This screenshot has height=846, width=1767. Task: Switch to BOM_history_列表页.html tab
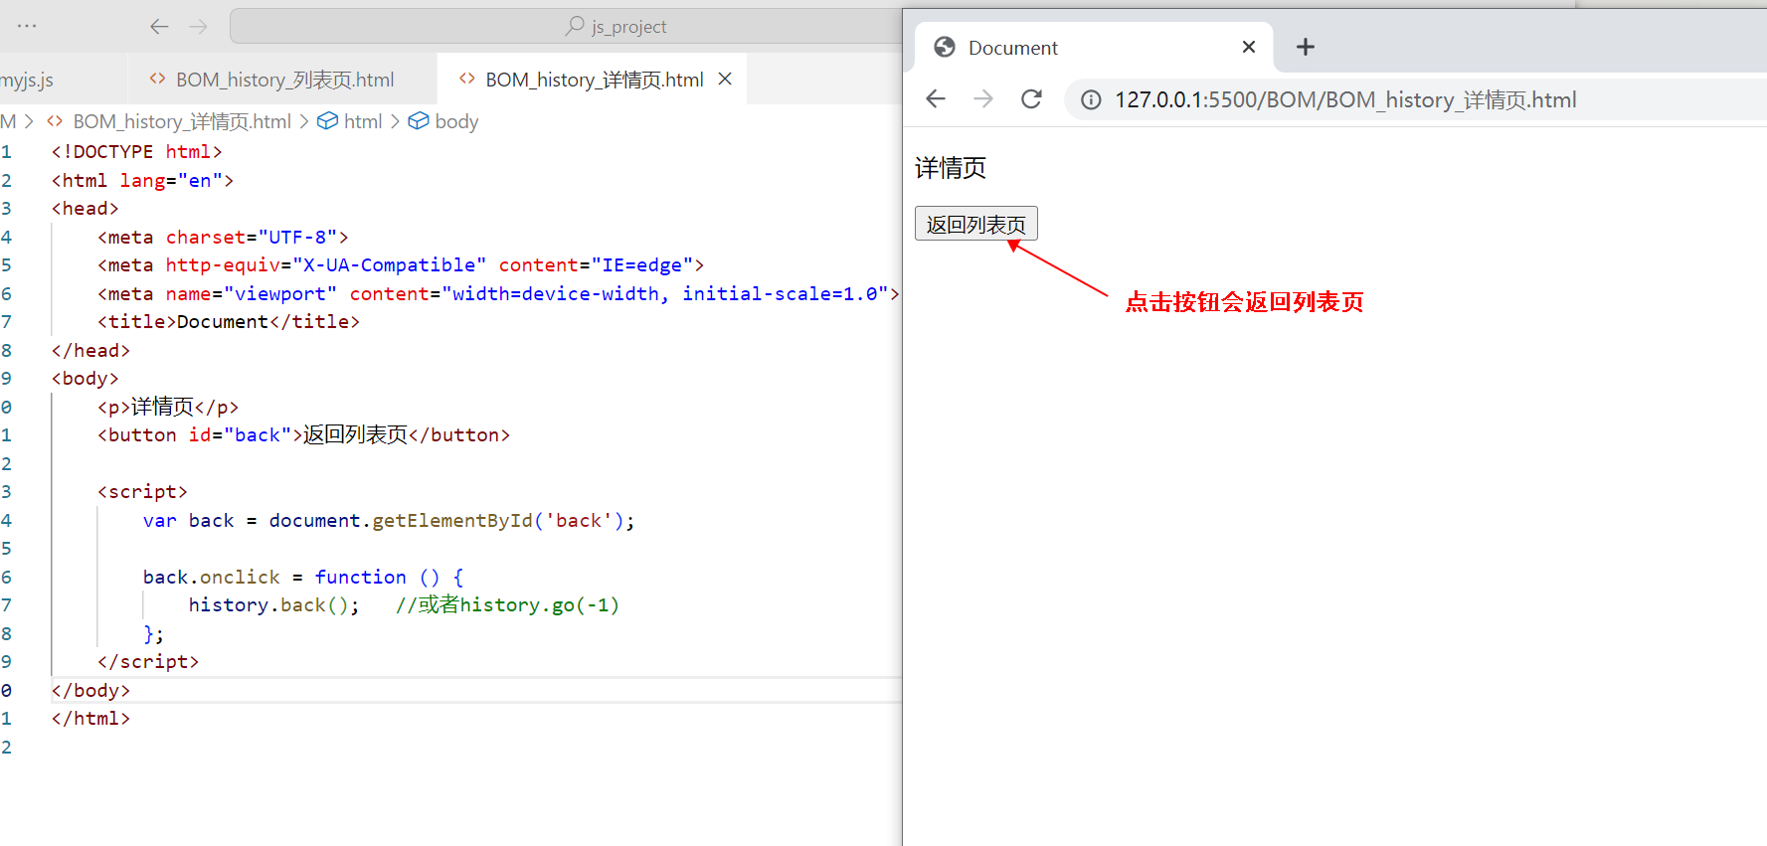tap(283, 80)
